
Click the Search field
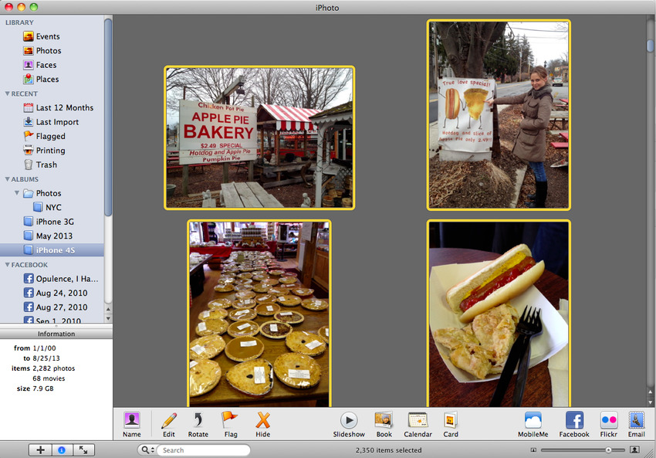[x=203, y=450]
